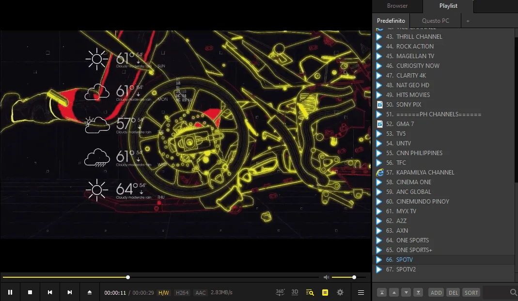Image resolution: width=518 pixels, height=301 pixels.
Task: Select 46. CURIOSITY NOW
Action: click(444, 66)
